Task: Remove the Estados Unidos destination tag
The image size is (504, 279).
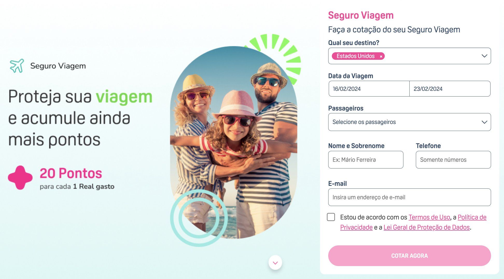Action: (381, 56)
